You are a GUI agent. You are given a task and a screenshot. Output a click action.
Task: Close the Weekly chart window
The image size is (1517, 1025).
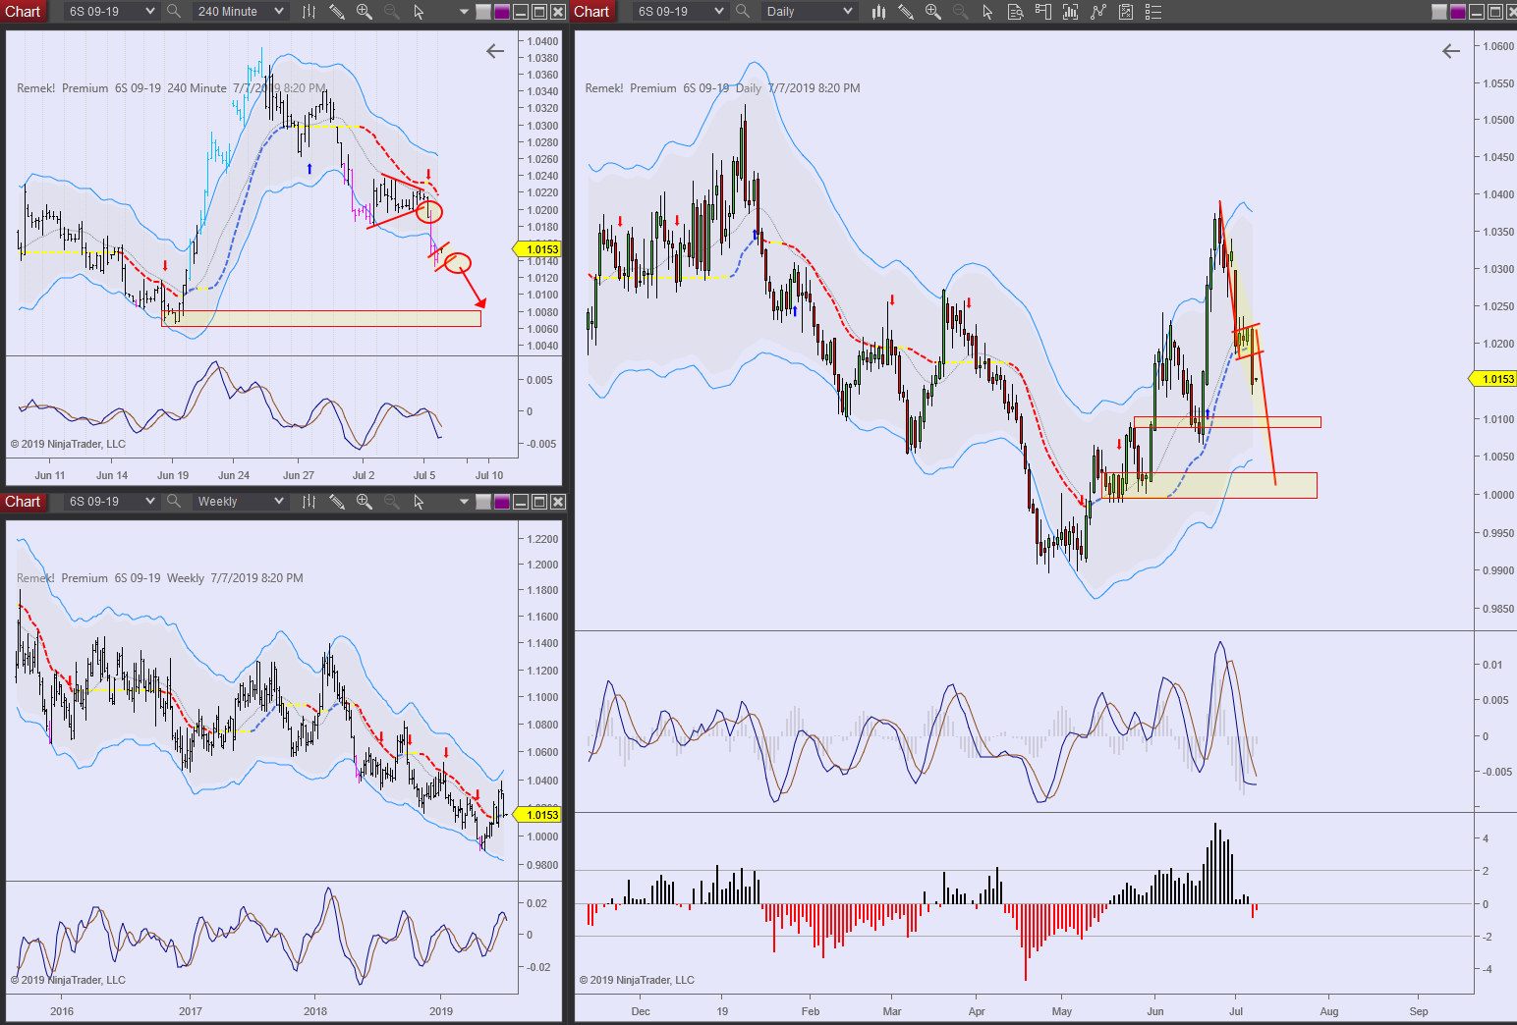pos(558,502)
